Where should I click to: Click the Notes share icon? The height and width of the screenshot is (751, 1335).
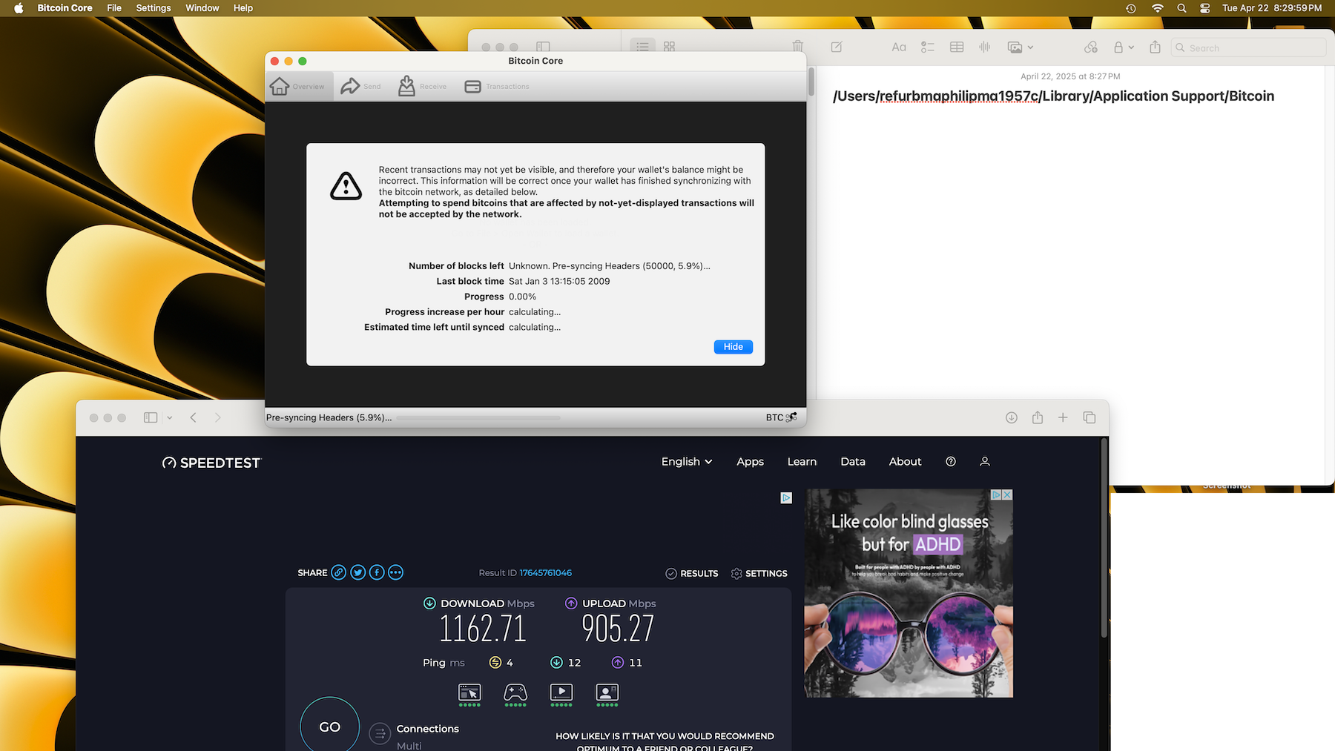tap(1155, 47)
